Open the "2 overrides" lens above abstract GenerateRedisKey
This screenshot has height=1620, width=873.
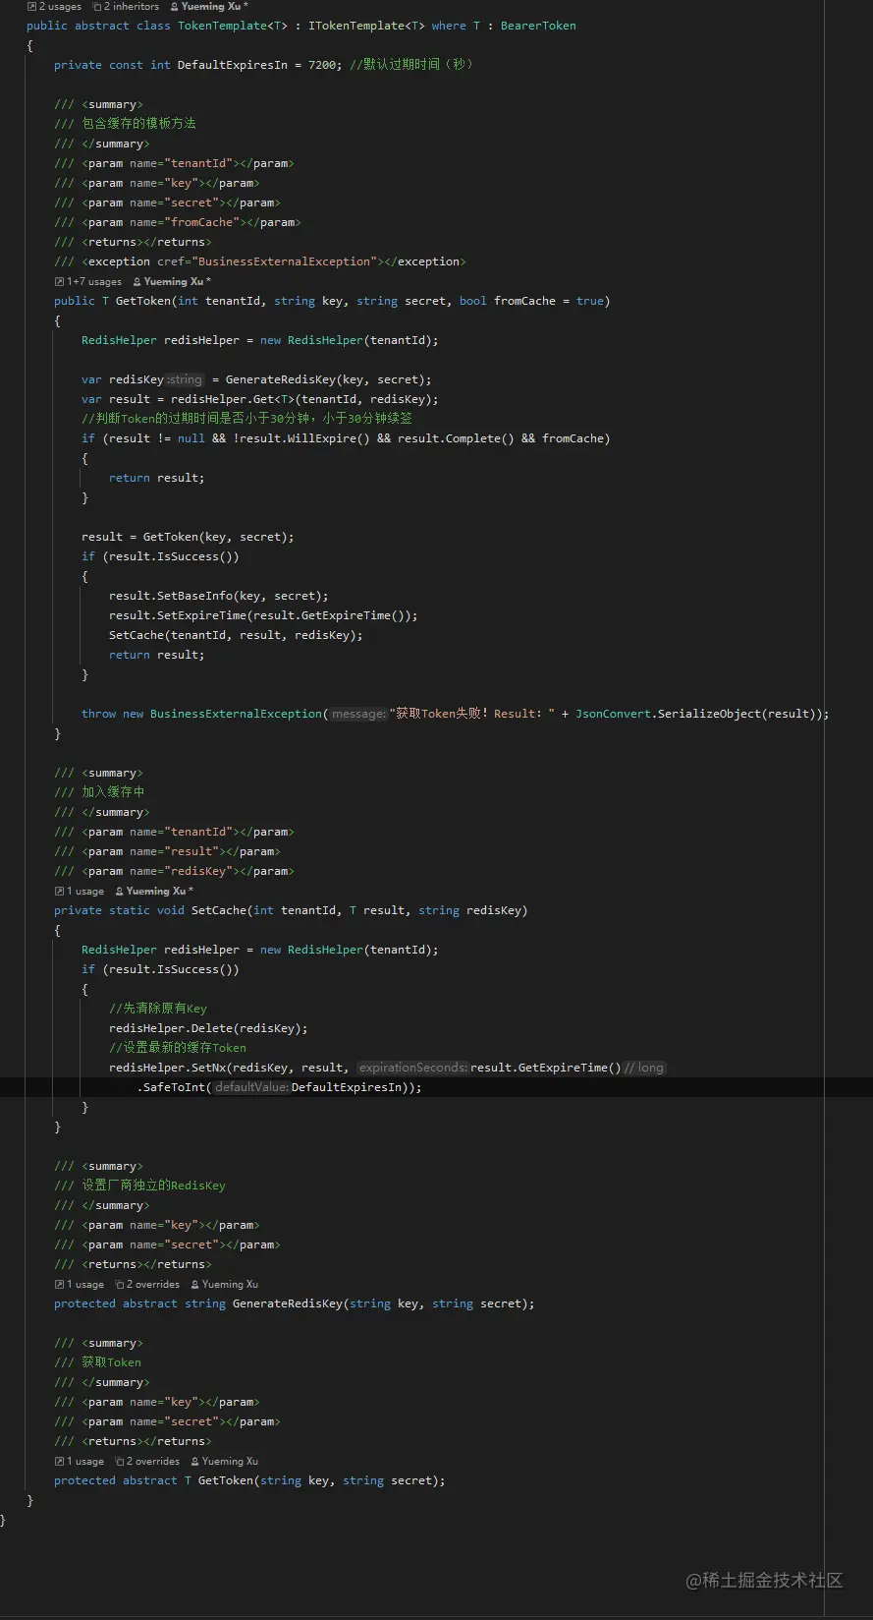tap(147, 1284)
